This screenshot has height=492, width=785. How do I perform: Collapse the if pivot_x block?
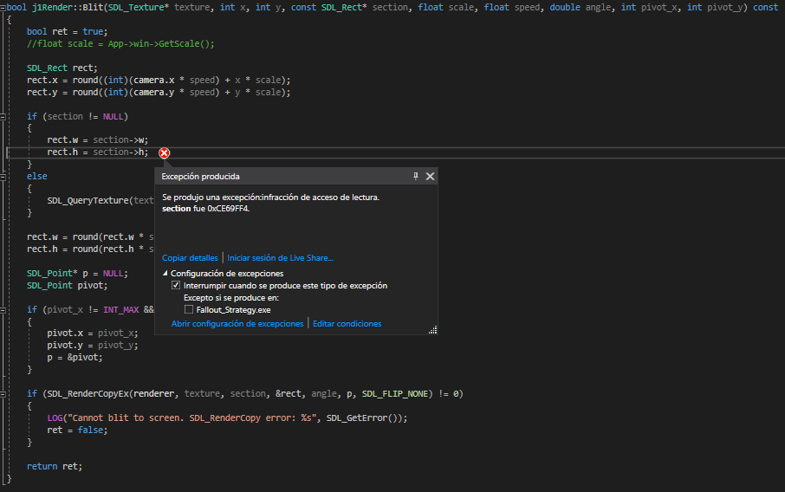pos(3,310)
